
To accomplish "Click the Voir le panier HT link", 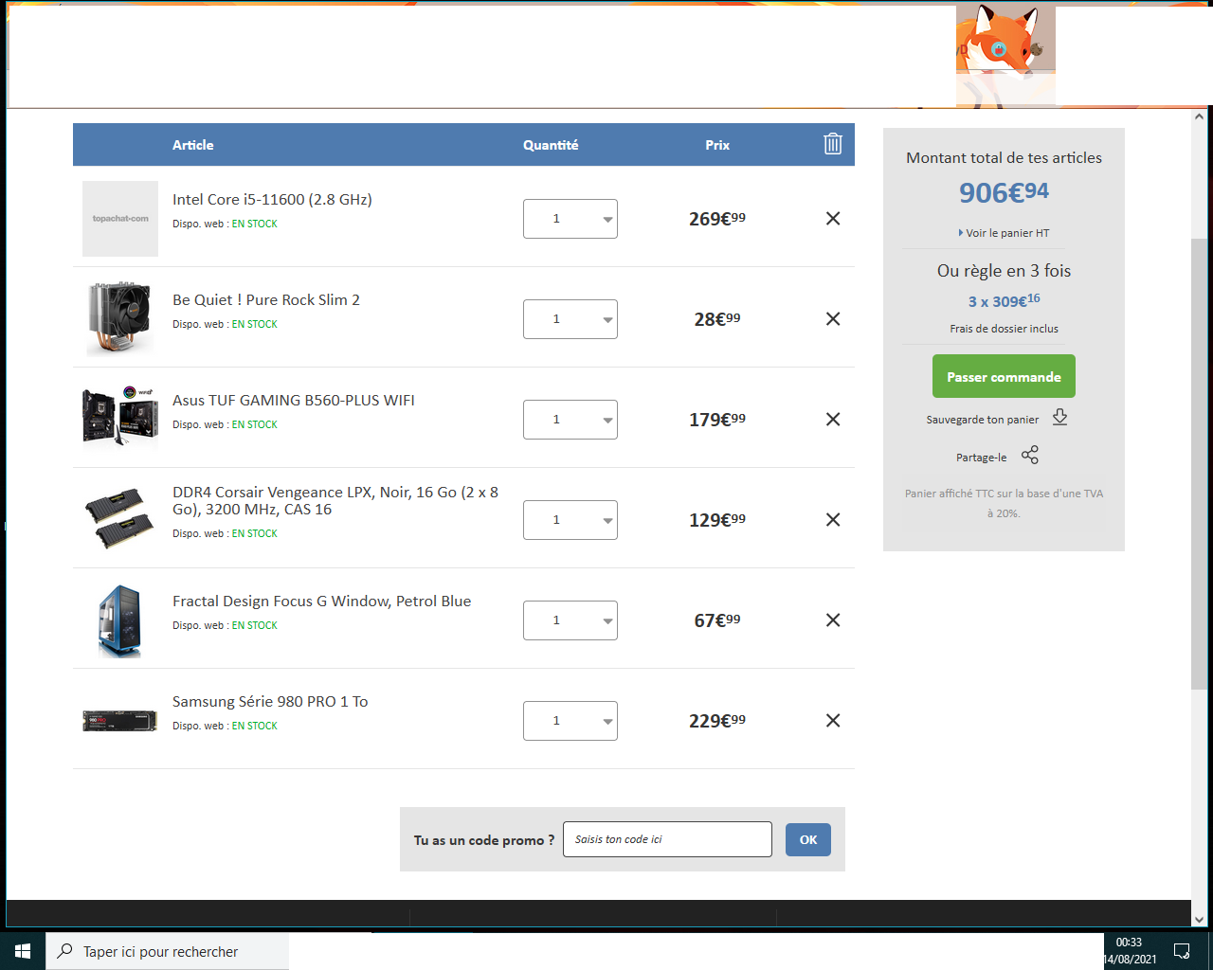I will pos(1004,233).
